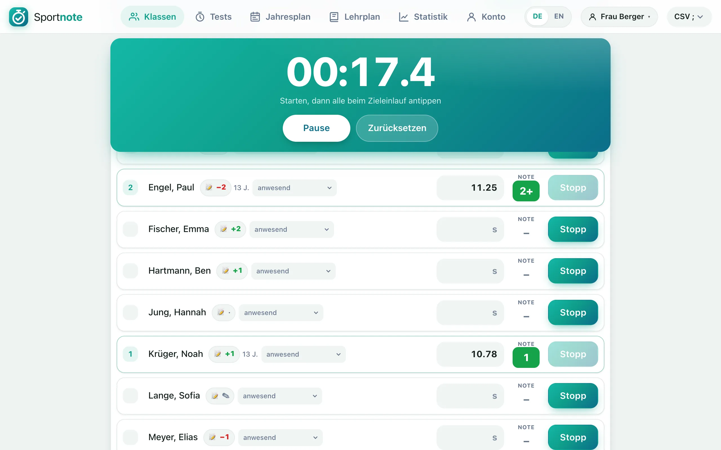Go to the Klassen tab
The width and height of the screenshot is (721, 450).
(152, 17)
